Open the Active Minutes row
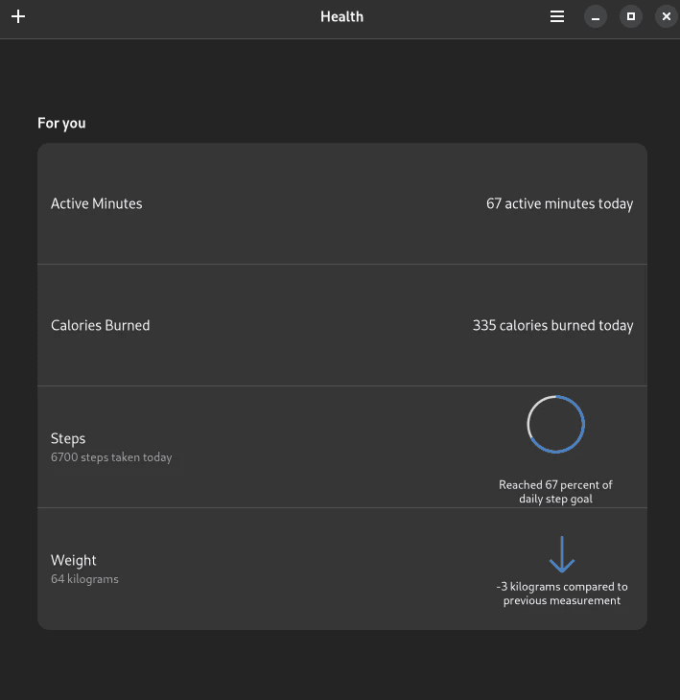 tap(342, 203)
